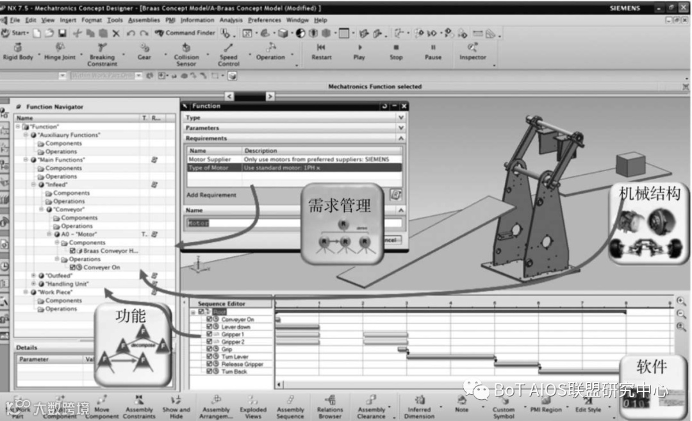Open the Analysis menu
This screenshot has width=692, height=421.
tap(231, 20)
